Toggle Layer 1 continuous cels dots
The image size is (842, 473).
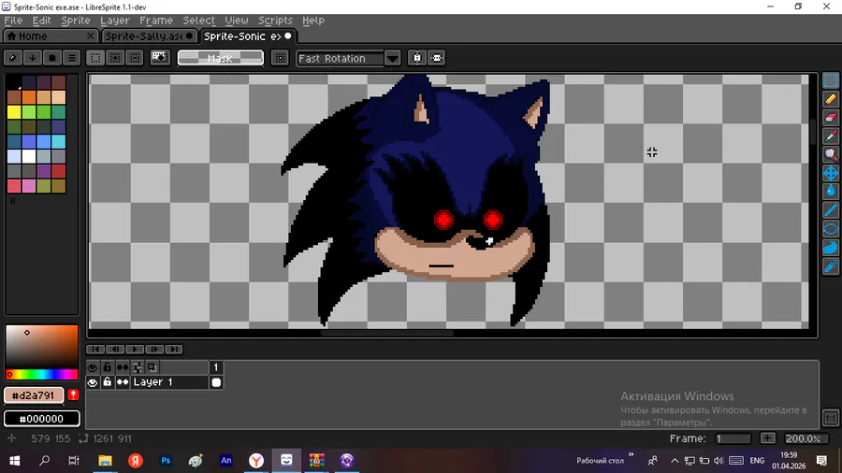123,382
